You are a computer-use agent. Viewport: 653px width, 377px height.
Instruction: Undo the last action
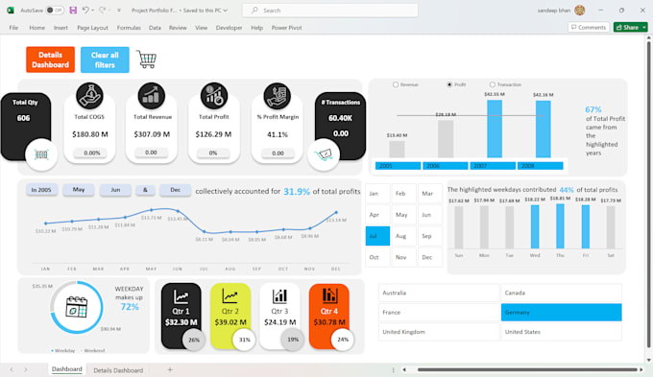click(85, 10)
